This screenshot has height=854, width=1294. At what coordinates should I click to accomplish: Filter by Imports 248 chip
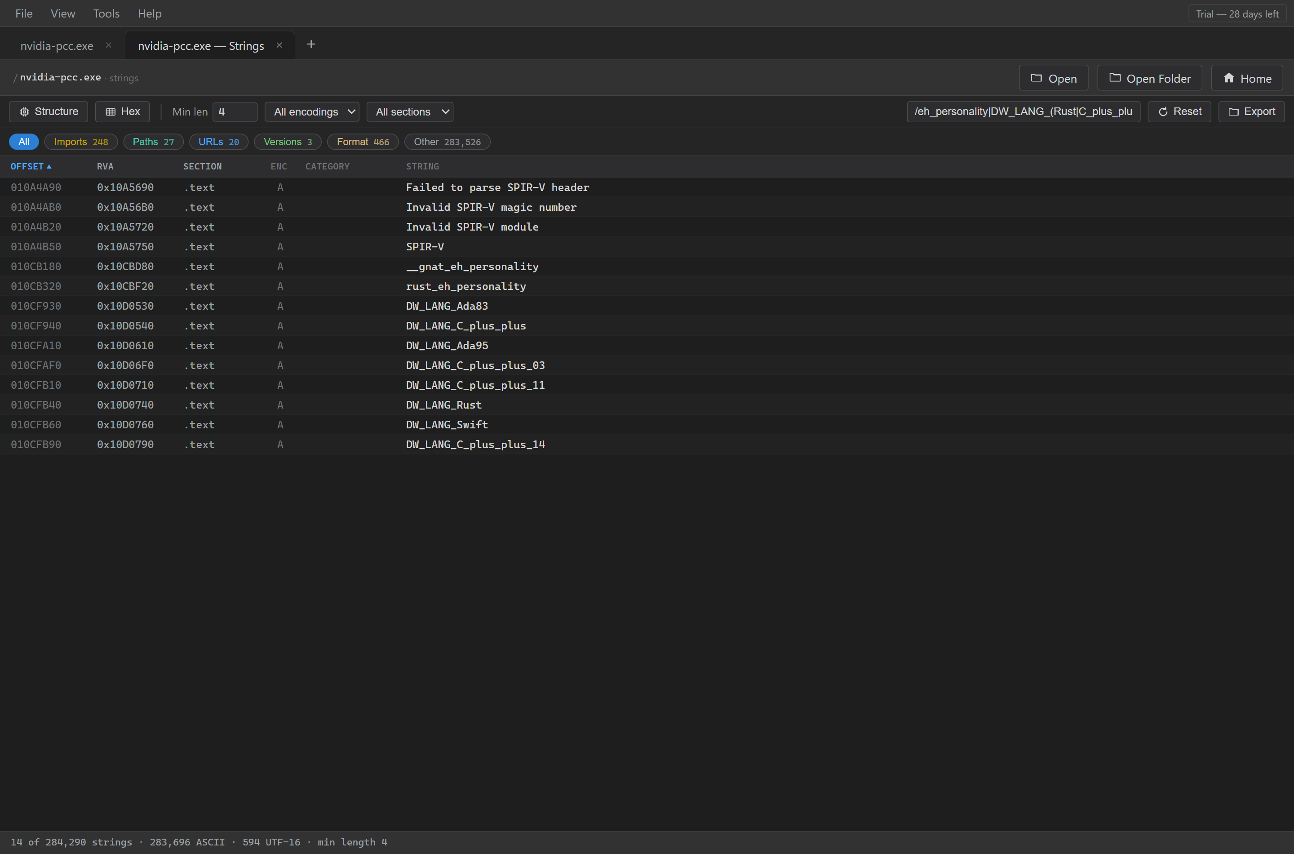(x=81, y=142)
